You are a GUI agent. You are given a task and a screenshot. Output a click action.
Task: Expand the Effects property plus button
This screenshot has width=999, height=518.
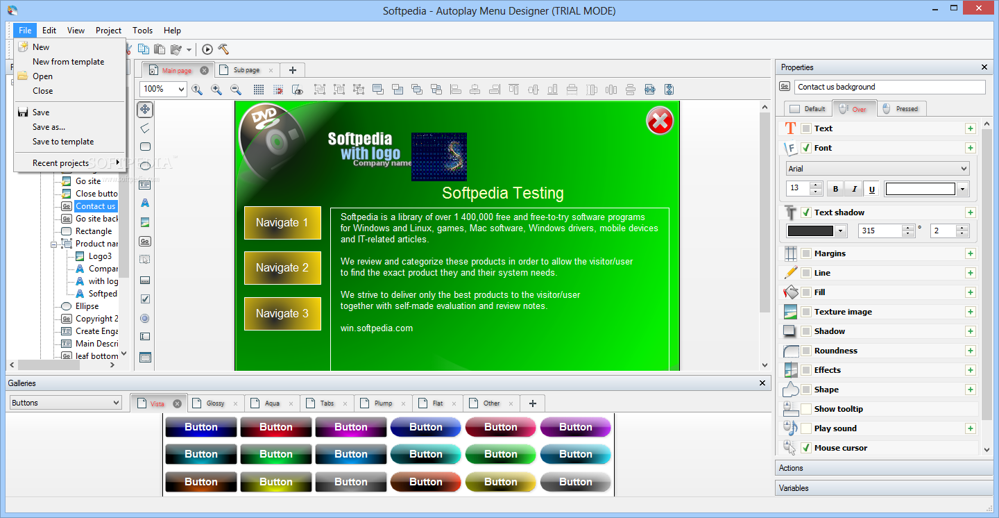click(x=971, y=370)
